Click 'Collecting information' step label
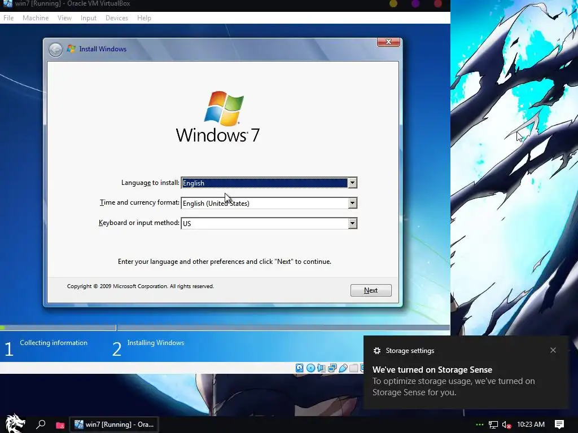The height and width of the screenshot is (433, 578). point(54,343)
